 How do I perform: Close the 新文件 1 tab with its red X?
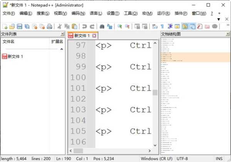94,36
